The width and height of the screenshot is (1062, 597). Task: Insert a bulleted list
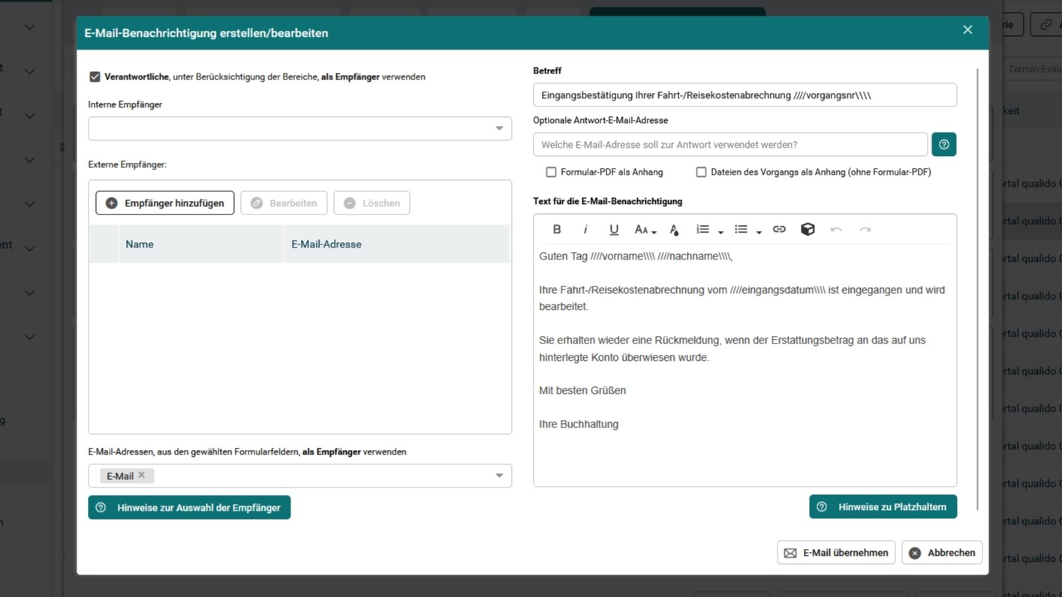(741, 229)
